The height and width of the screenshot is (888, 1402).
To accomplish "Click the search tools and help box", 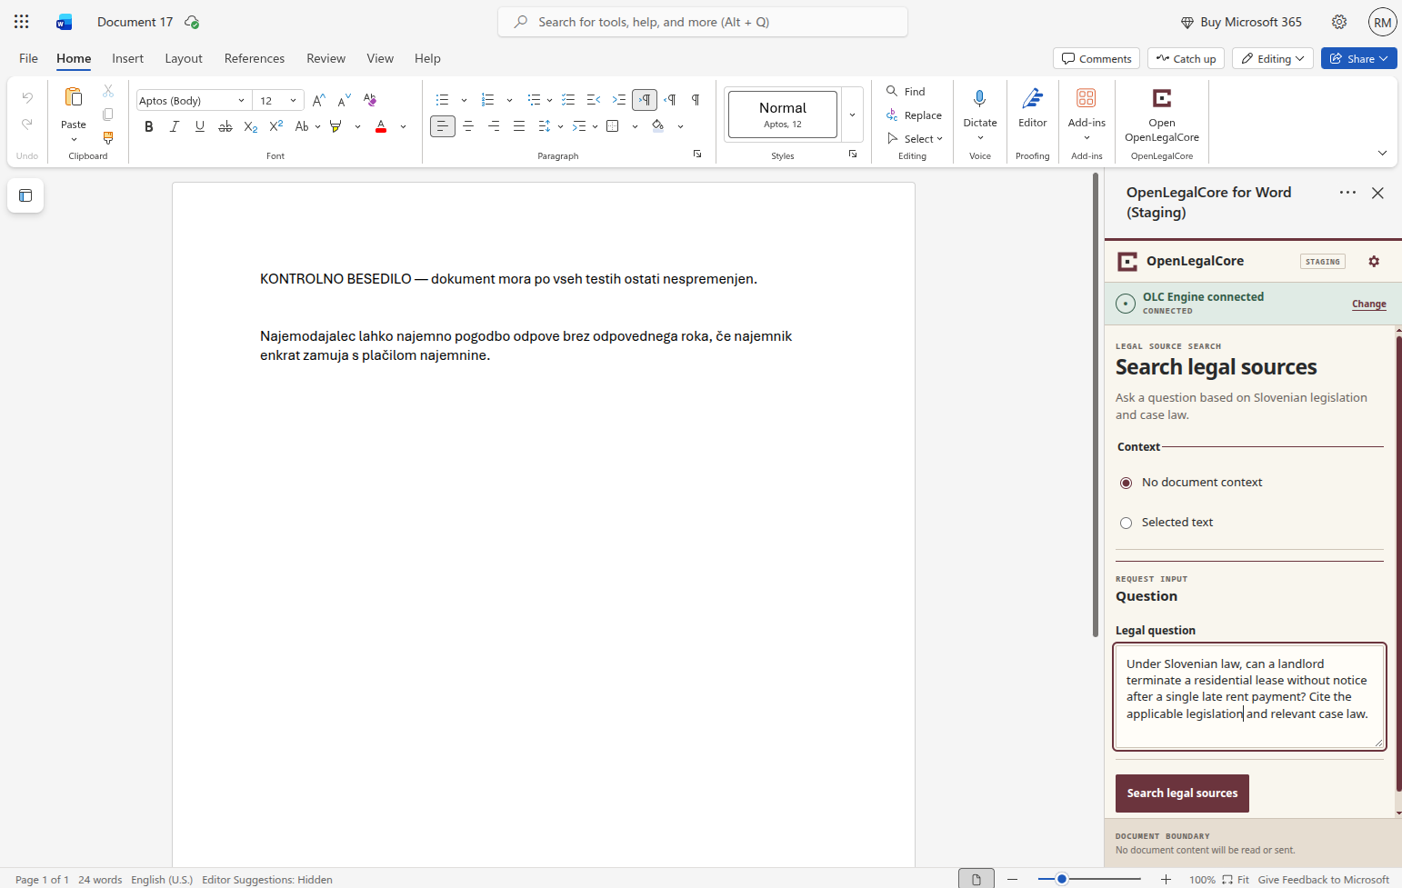I will click(703, 22).
